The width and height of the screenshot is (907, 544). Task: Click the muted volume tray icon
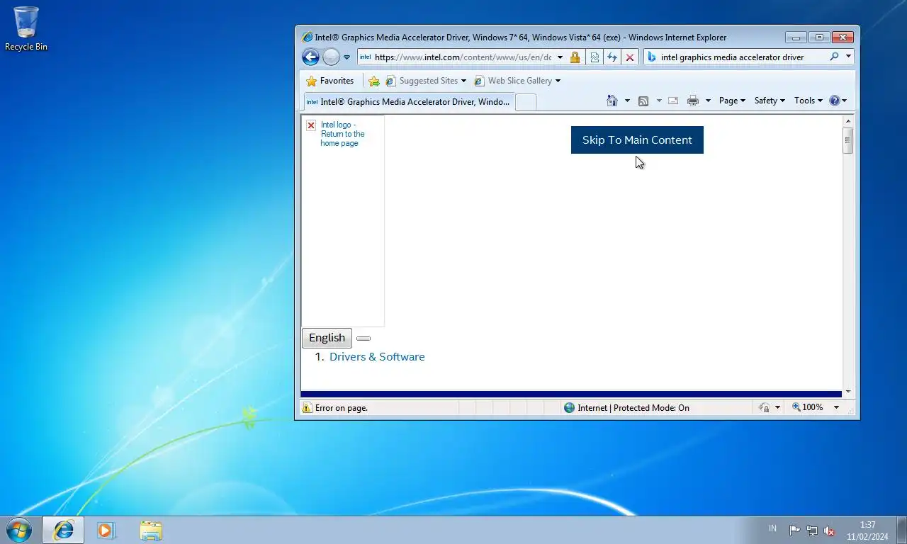pos(829,531)
